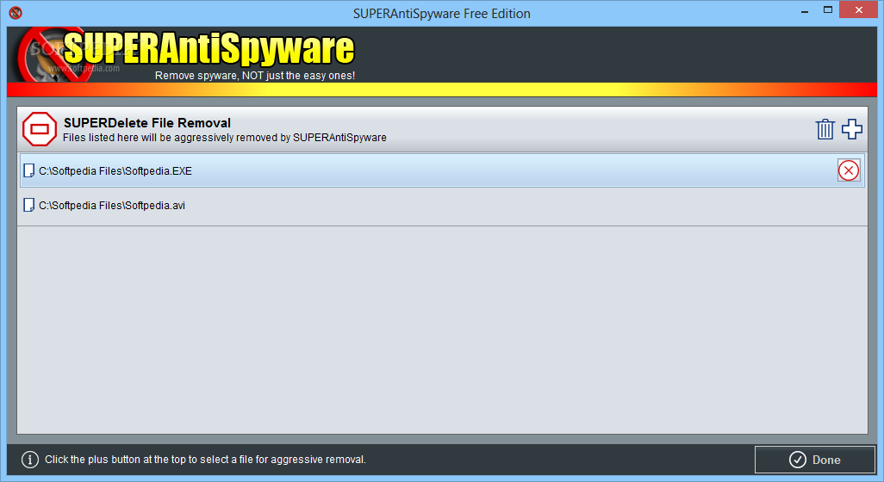This screenshot has height=482, width=884.
Task: Click the trash can icon to clear list
Action: point(825,129)
